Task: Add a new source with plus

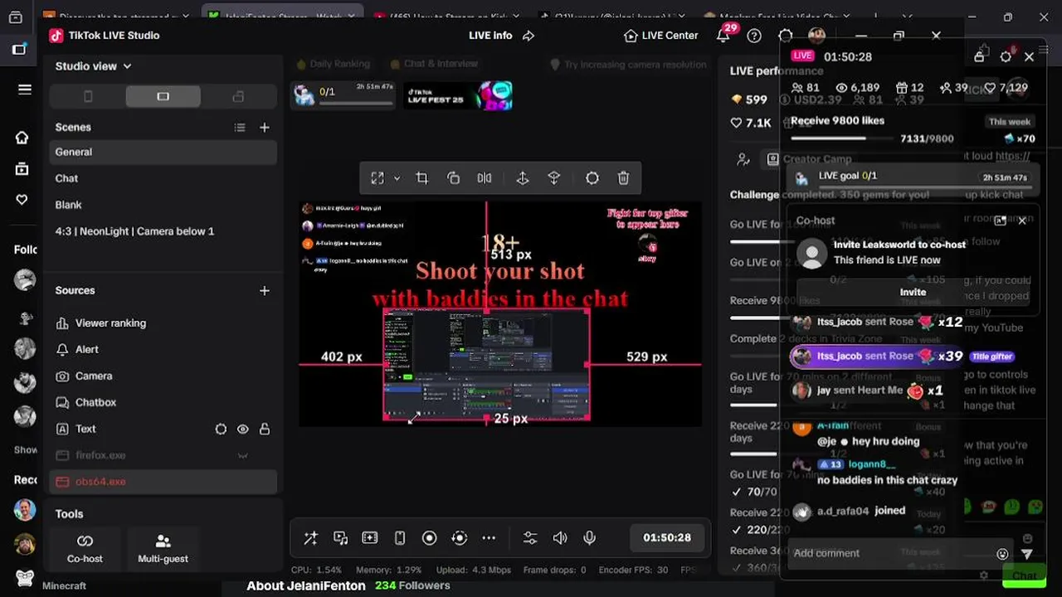Action: click(265, 291)
